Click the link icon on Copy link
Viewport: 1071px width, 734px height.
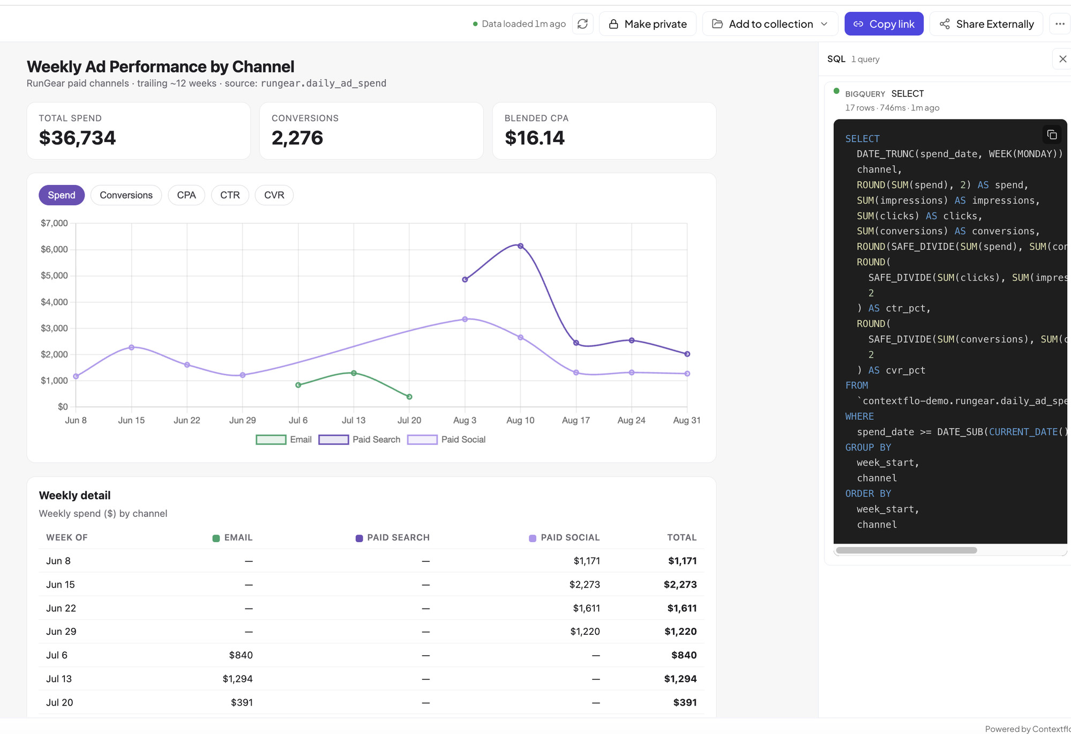click(858, 24)
